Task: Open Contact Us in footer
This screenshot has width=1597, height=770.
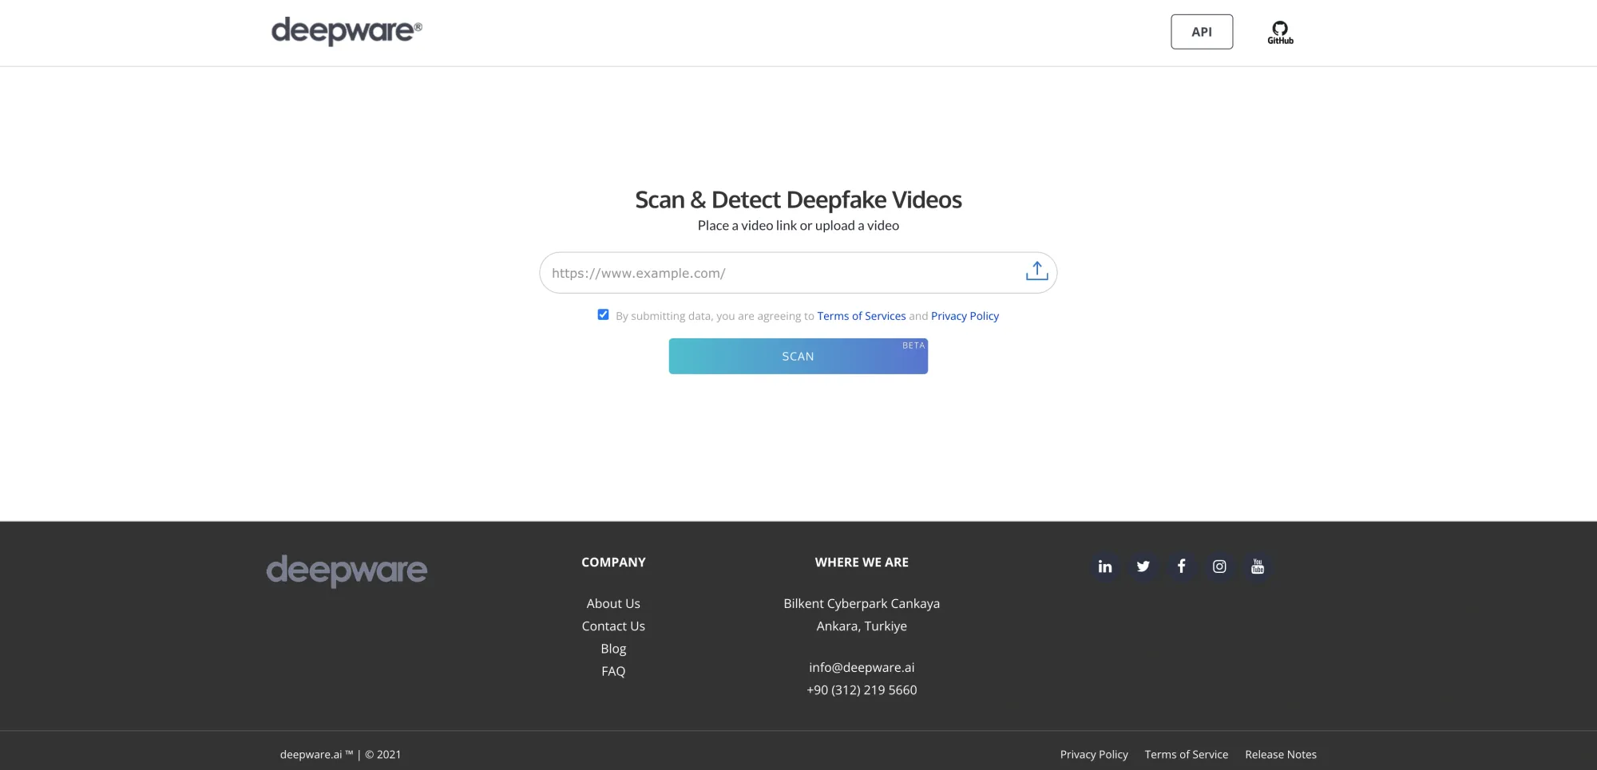Action: point(613,626)
